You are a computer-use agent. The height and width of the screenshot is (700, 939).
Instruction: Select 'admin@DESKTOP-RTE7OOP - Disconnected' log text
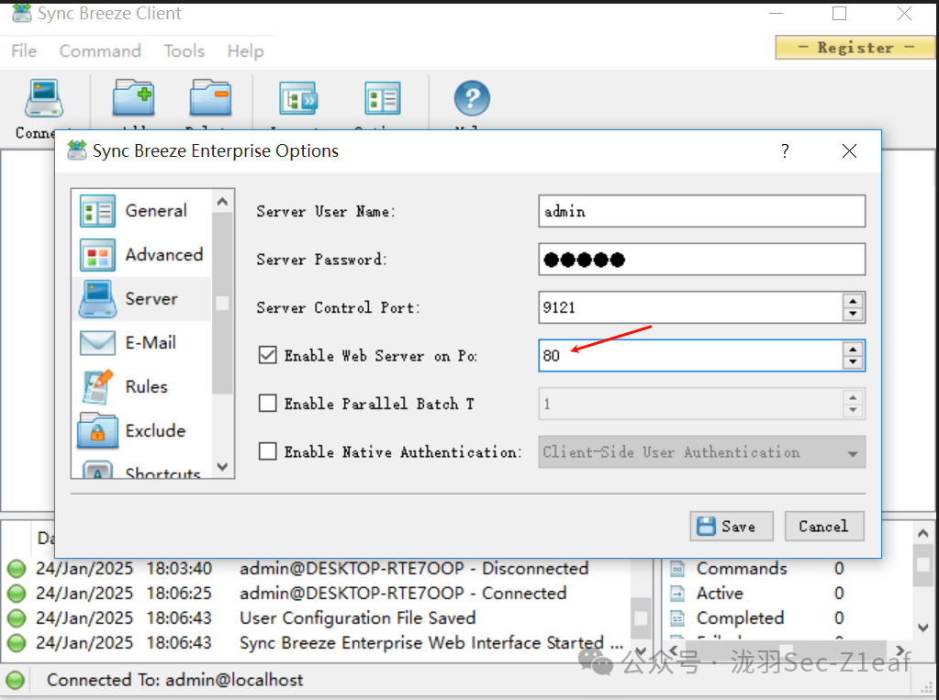point(414,568)
